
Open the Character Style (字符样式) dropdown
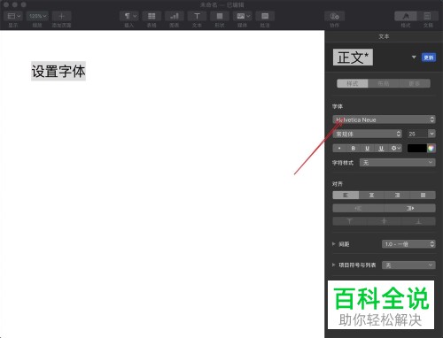398,163
